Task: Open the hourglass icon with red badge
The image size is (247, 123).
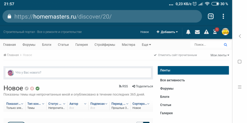Action: pyautogui.click(x=215, y=32)
